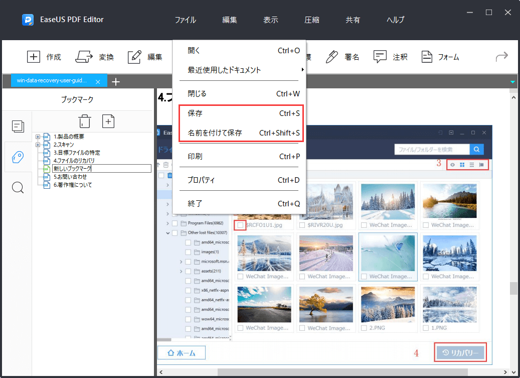520x378 pixels.
Task: Open the 表示 menu
Action: (270, 20)
